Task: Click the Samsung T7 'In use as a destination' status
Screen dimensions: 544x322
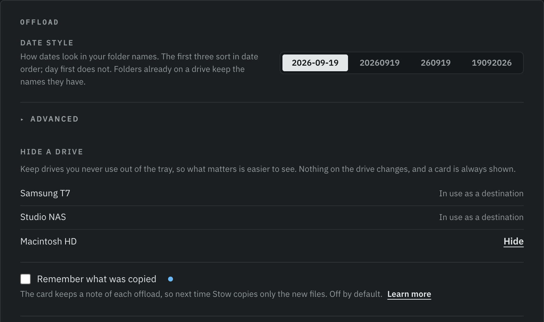Action: point(481,193)
